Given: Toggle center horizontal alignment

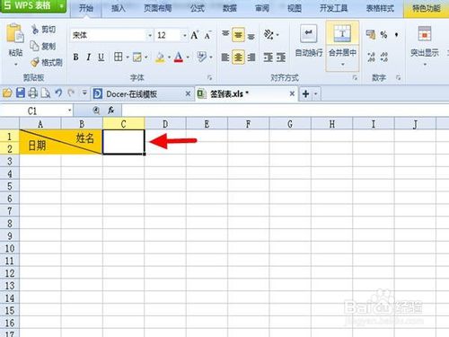Looking at the screenshot, I should pos(238,57).
